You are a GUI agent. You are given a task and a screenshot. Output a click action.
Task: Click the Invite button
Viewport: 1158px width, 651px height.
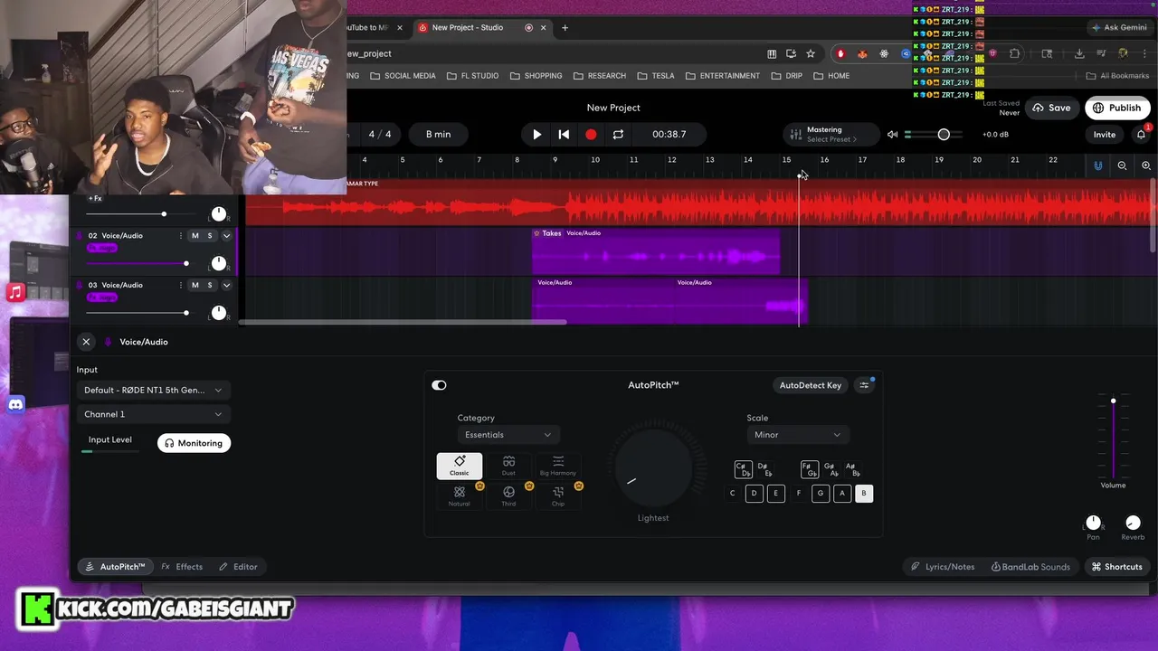click(x=1104, y=135)
